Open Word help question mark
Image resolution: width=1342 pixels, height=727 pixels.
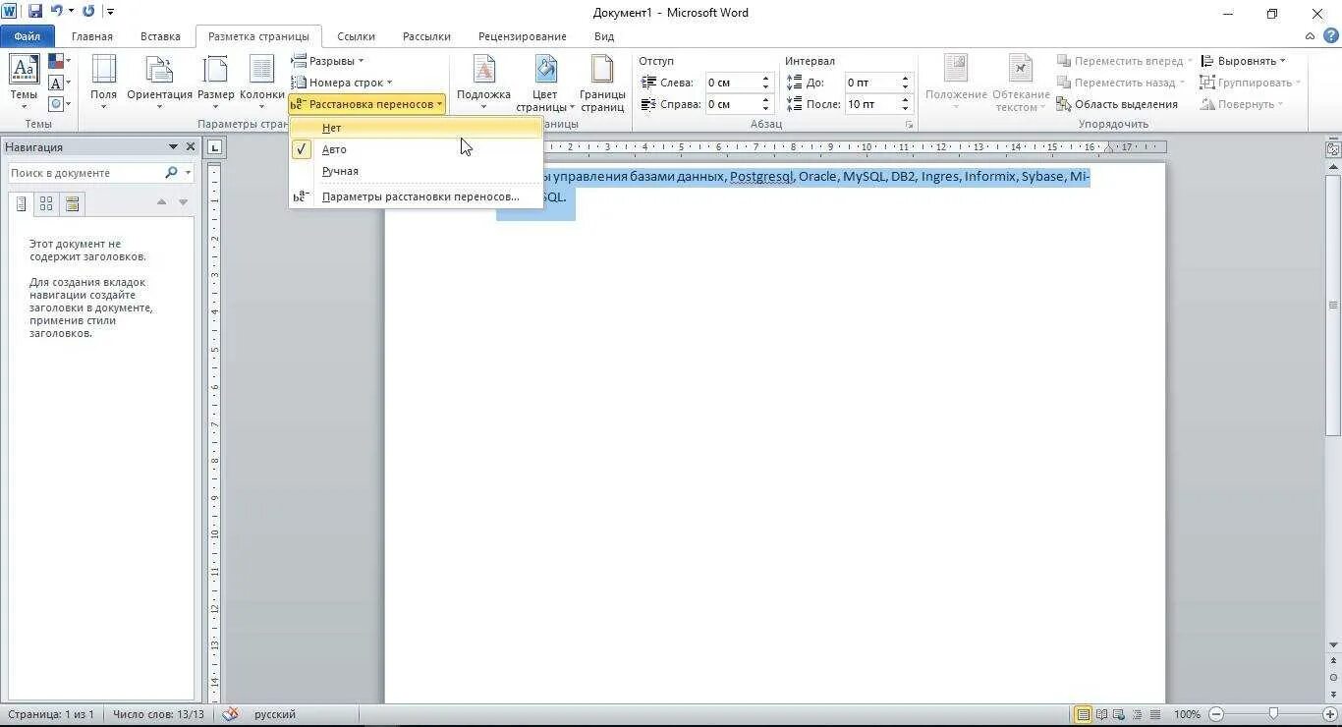[x=1330, y=36]
